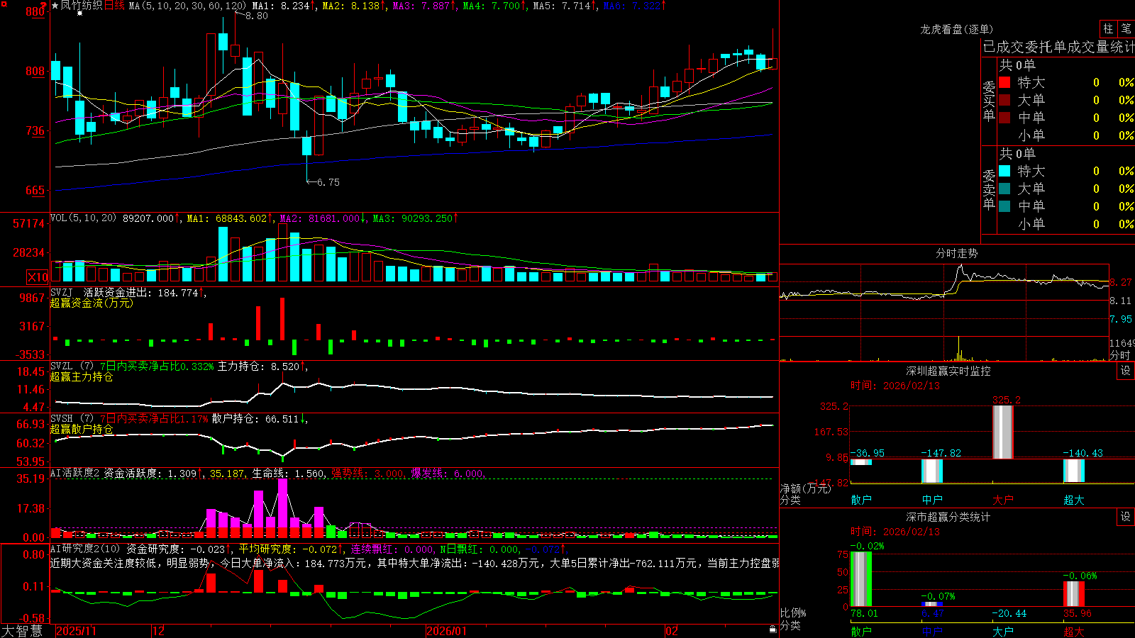Click the MA(5,10,20,30,60,120) indicator parameters

coord(187,6)
